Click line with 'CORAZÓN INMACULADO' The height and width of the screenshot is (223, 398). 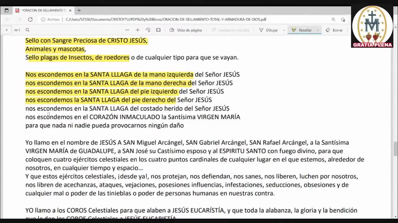tap(133, 117)
